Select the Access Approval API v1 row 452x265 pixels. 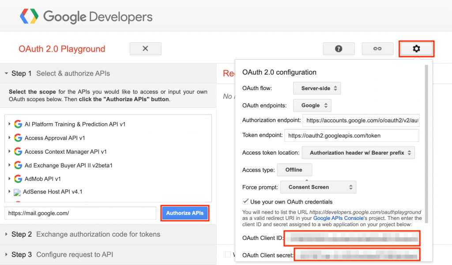[55, 138]
